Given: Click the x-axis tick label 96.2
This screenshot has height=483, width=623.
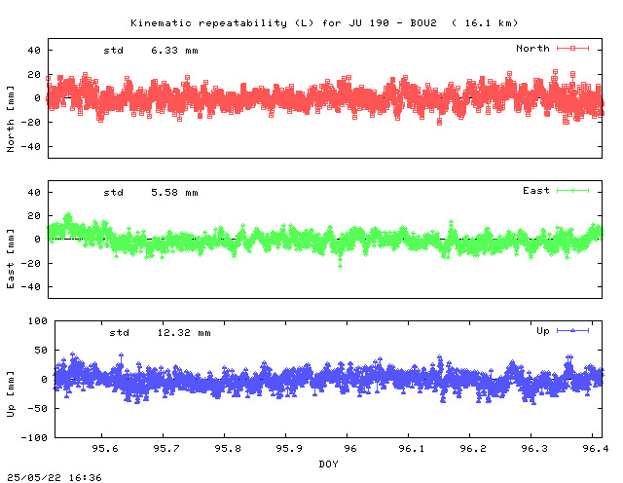Looking at the screenshot, I should [x=473, y=448].
